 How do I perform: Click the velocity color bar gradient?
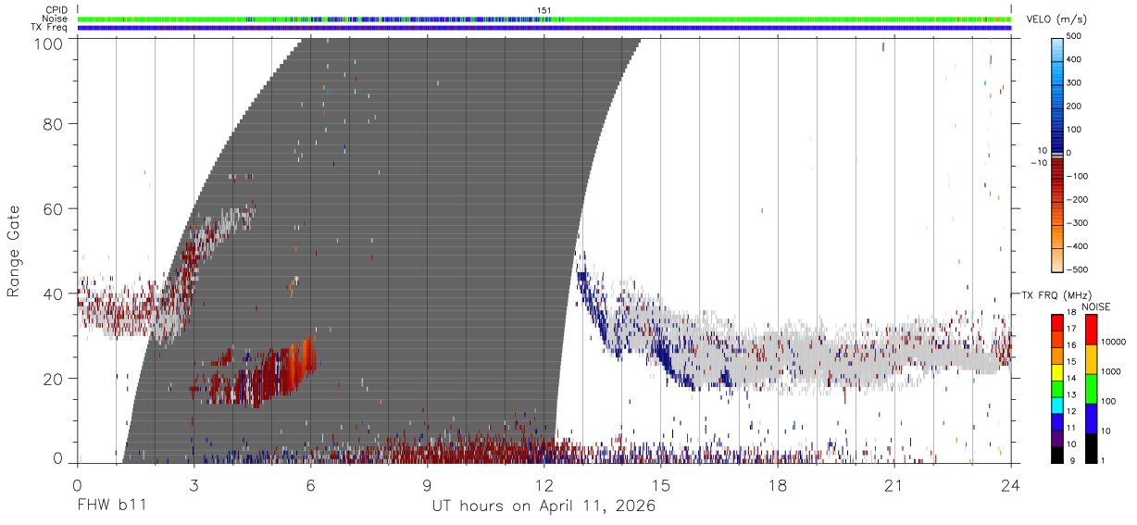[1058, 154]
